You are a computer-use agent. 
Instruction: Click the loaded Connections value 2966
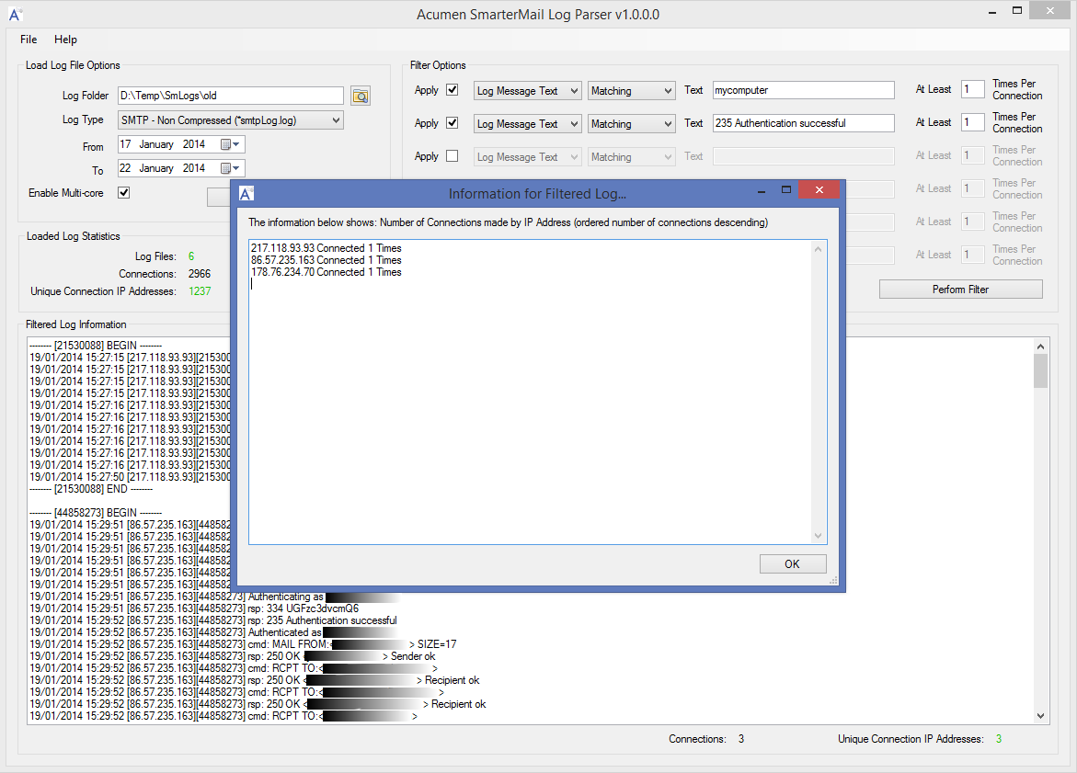click(200, 274)
